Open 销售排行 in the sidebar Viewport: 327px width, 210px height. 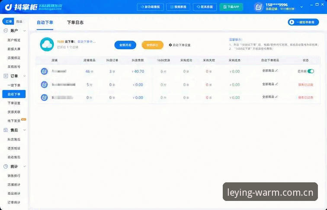tap(14, 175)
